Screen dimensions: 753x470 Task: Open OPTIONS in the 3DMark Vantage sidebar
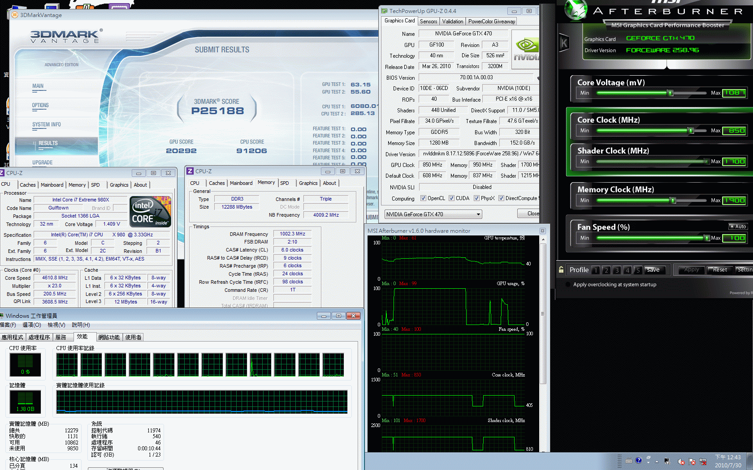click(40, 105)
